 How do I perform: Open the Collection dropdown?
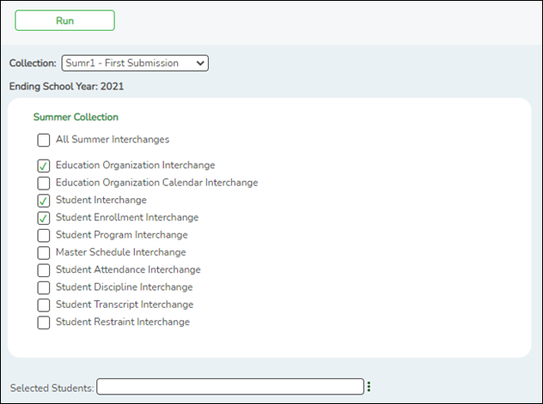tap(135, 63)
